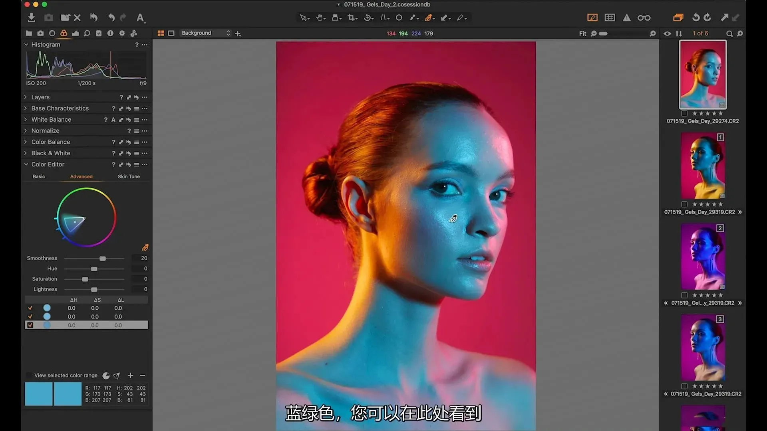Select the purple-lit thumbnail numbered 2
This screenshot has height=431, width=767.
(x=703, y=257)
